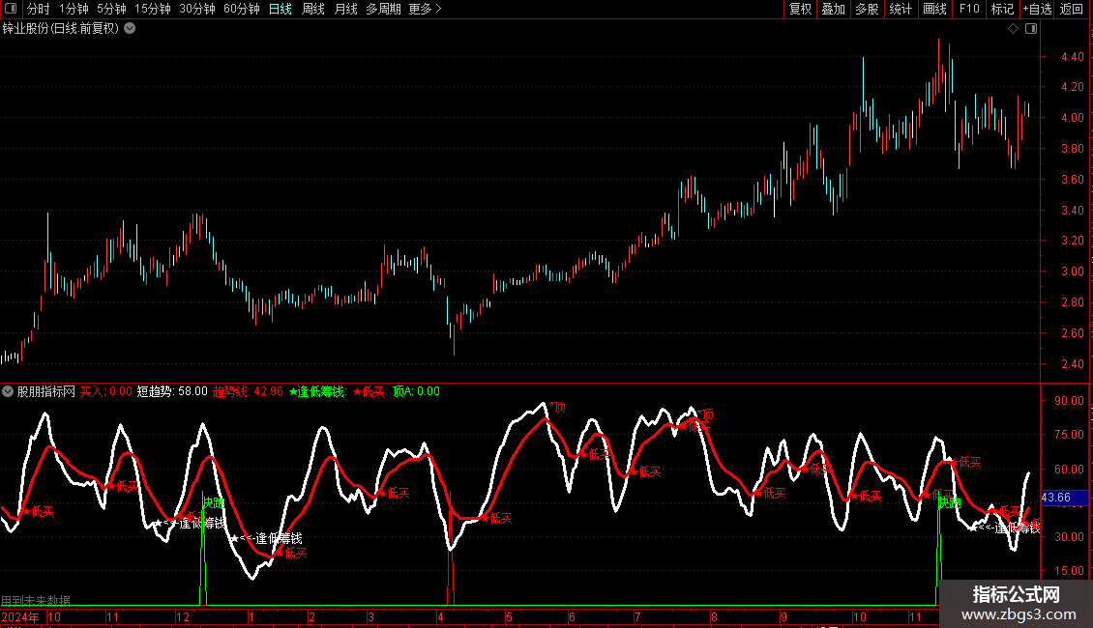Toggle the side panel icon in chart header
The width and height of the screenshot is (1093, 628).
(x=1031, y=29)
